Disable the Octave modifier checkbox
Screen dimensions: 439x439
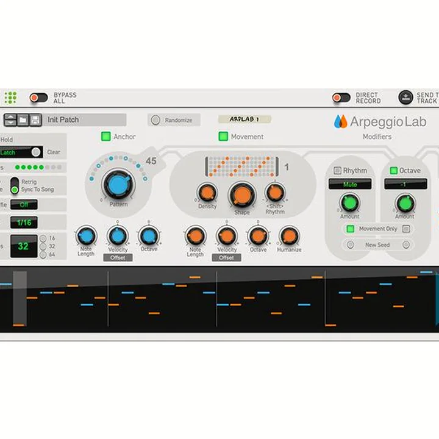pos(394,171)
